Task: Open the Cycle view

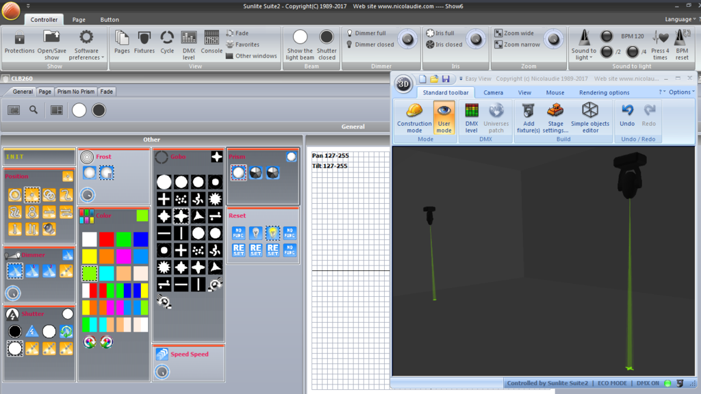Action: pyautogui.click(x=167, y=42)
